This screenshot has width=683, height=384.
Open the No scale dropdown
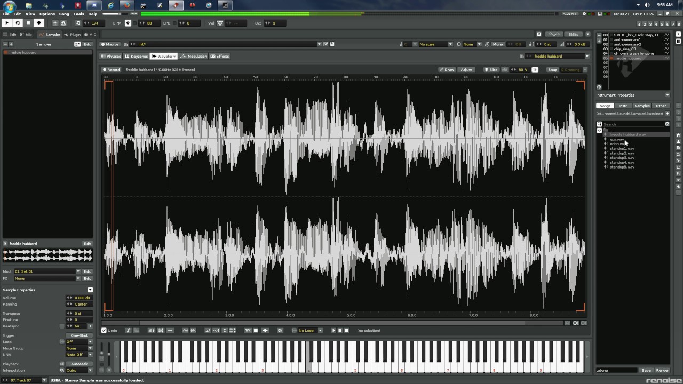435,44
